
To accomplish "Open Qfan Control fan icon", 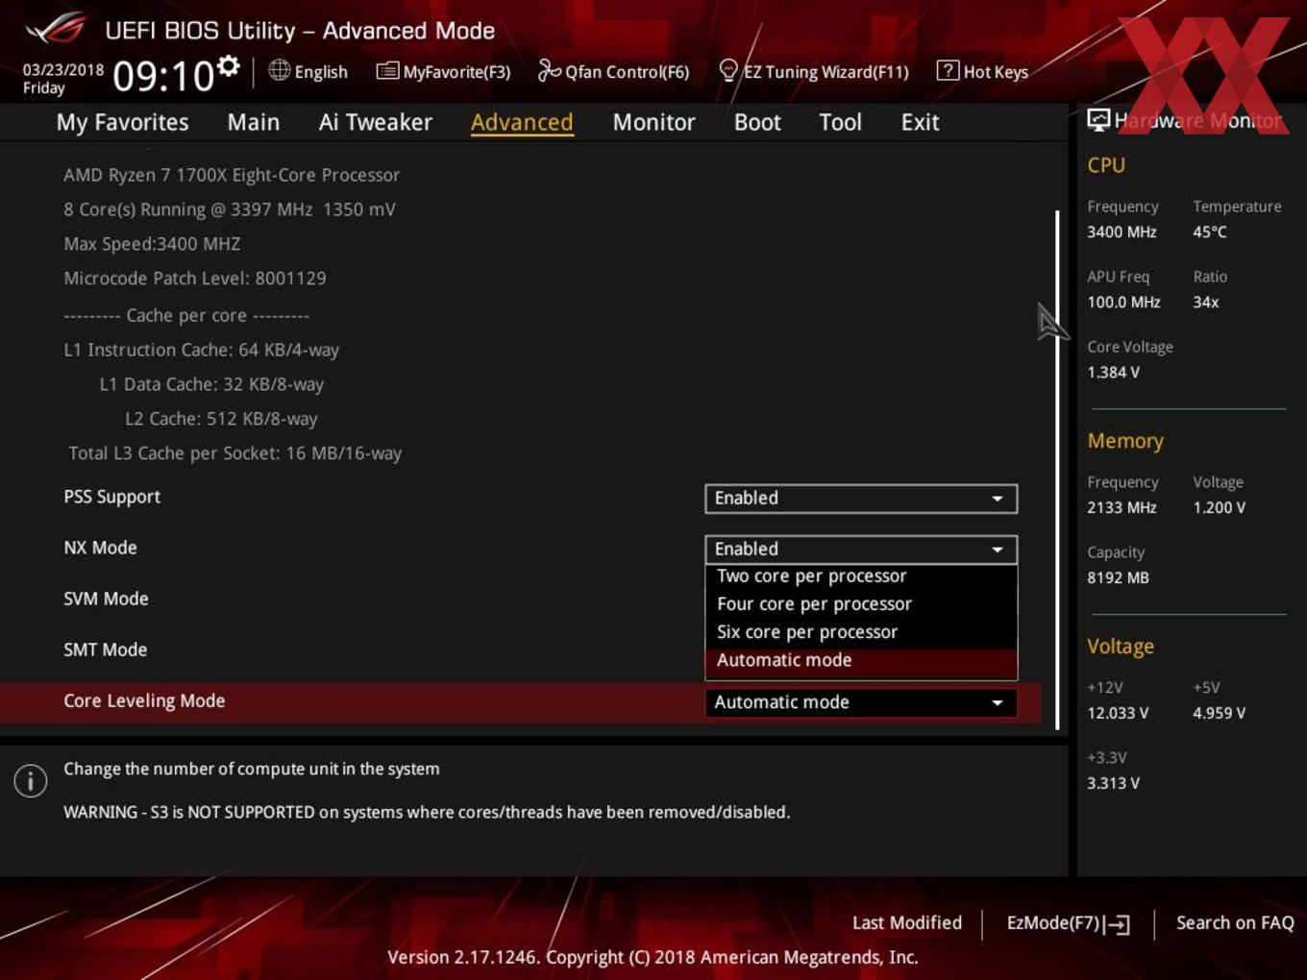I will click(x=549, y=70).
